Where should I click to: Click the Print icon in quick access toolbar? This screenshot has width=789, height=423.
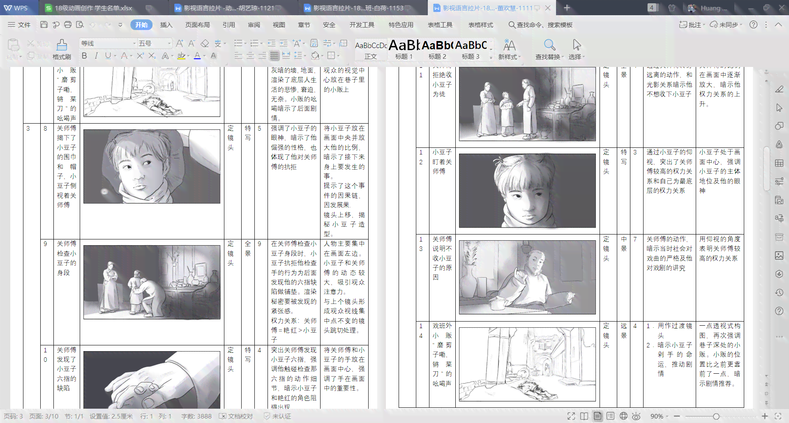68,25
